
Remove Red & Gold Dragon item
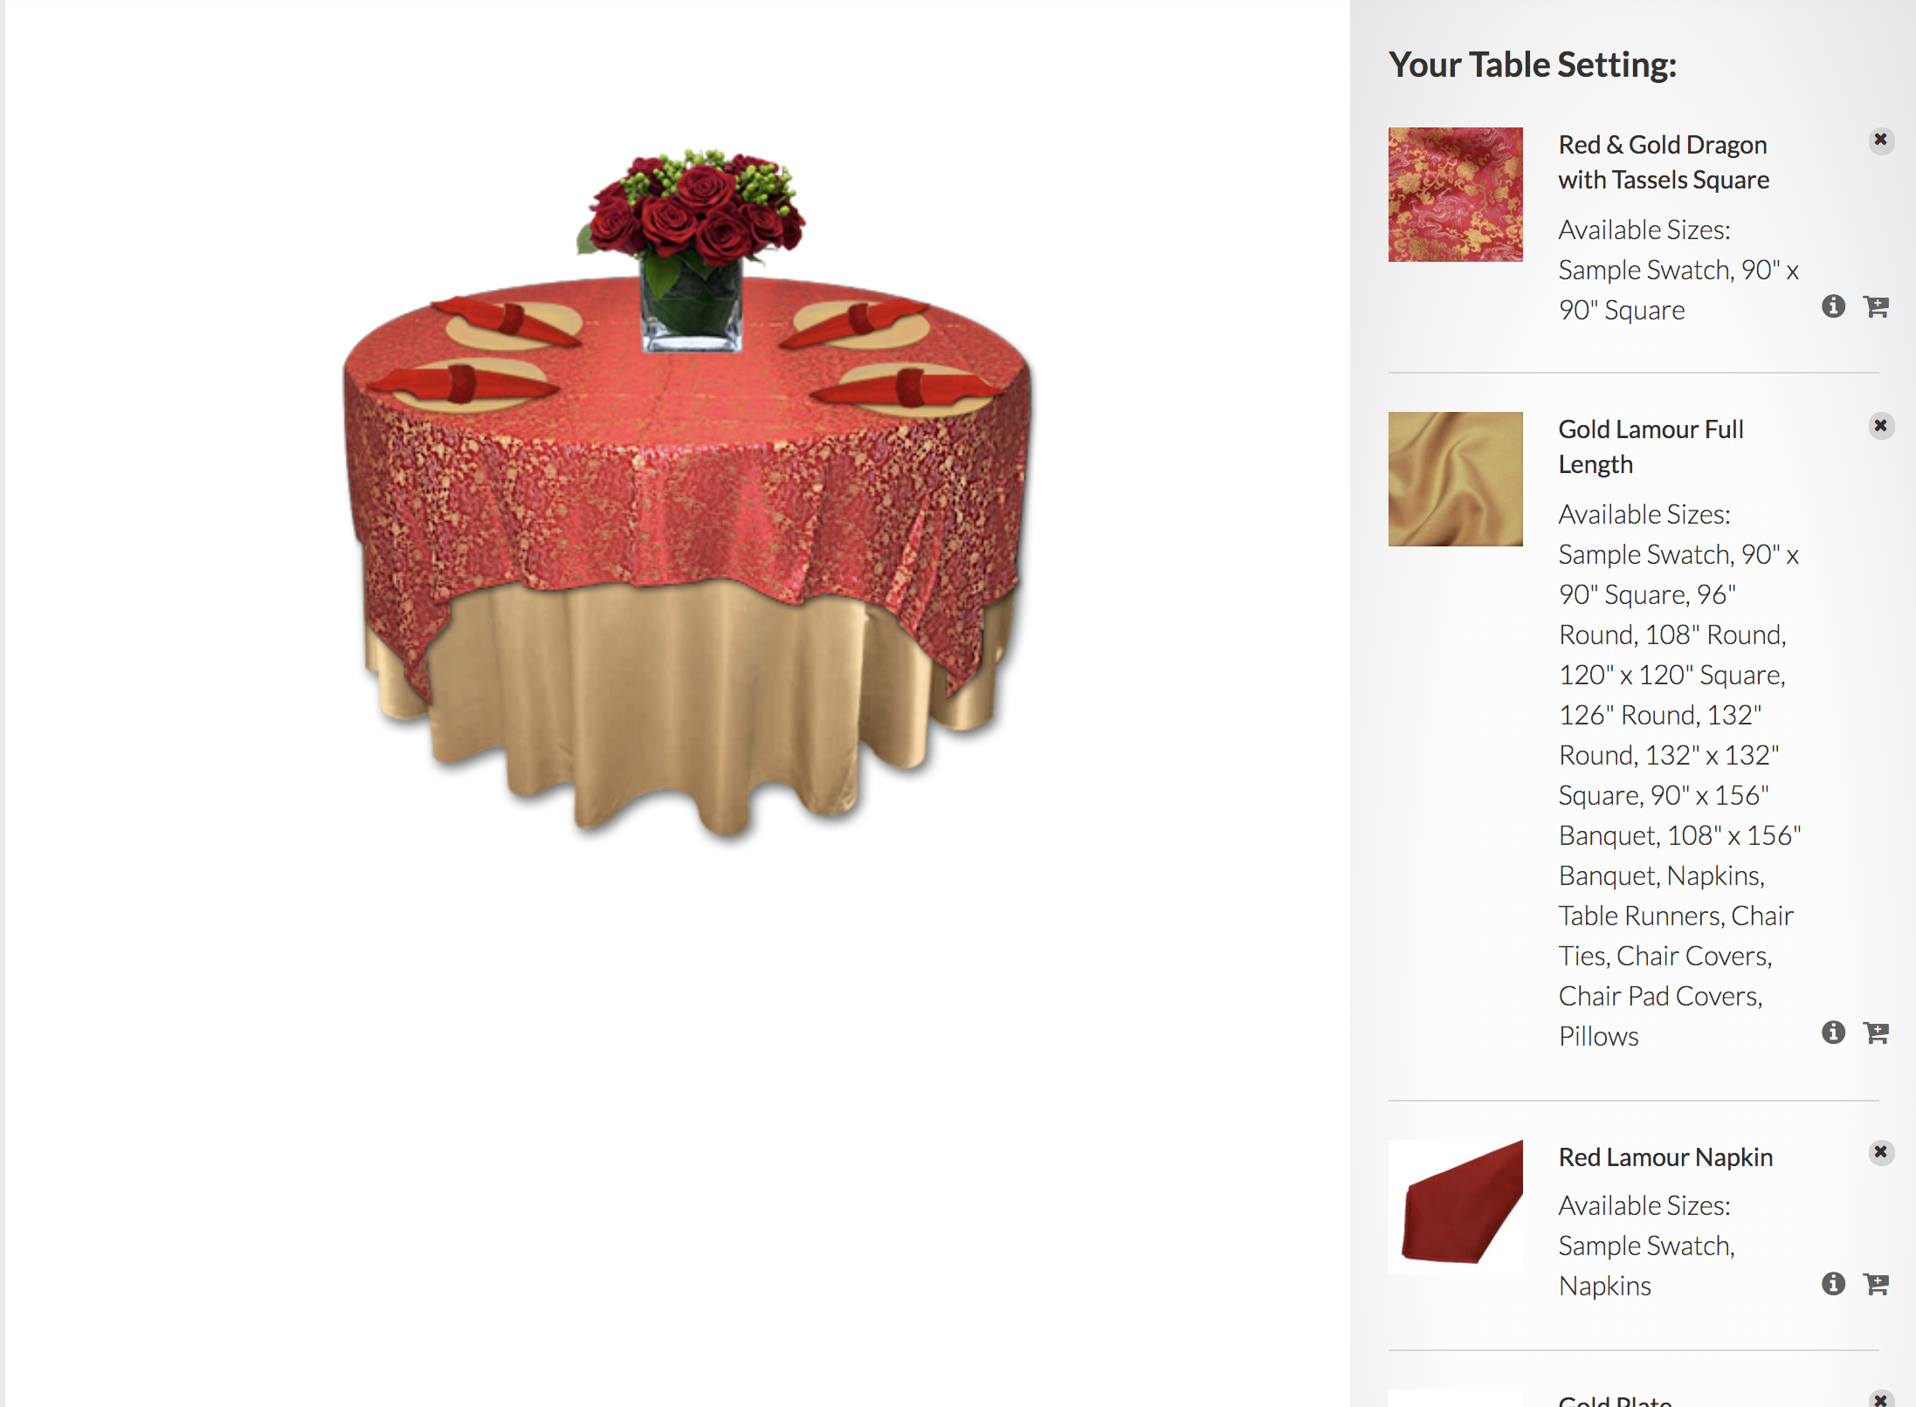coord(1881,141)
